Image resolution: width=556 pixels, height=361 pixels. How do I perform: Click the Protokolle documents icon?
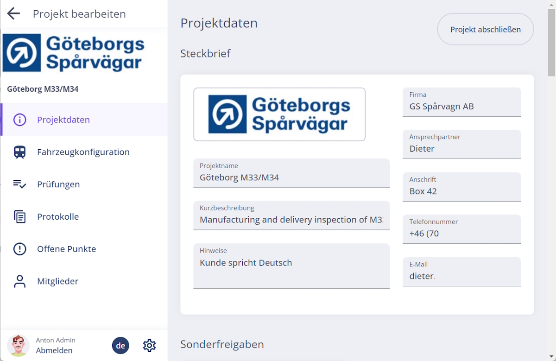[x=20, y=216]
